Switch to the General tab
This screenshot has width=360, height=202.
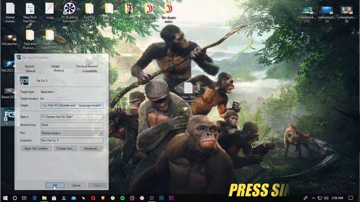click(x=30, y=71)
